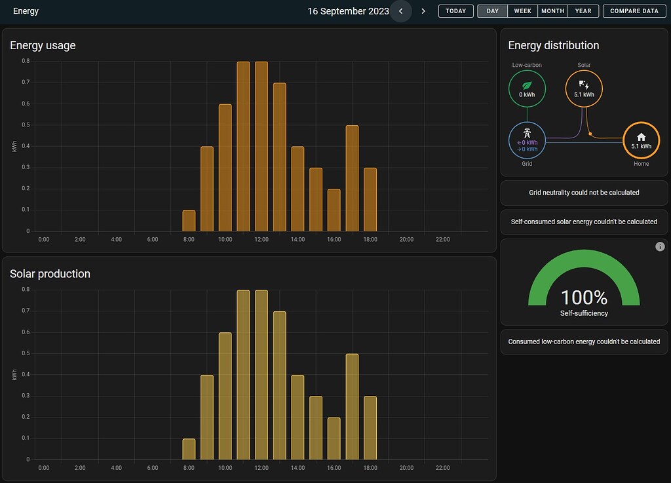Open the self-sufficiency info icon
The image size is (671, 483).
[660, 246]
